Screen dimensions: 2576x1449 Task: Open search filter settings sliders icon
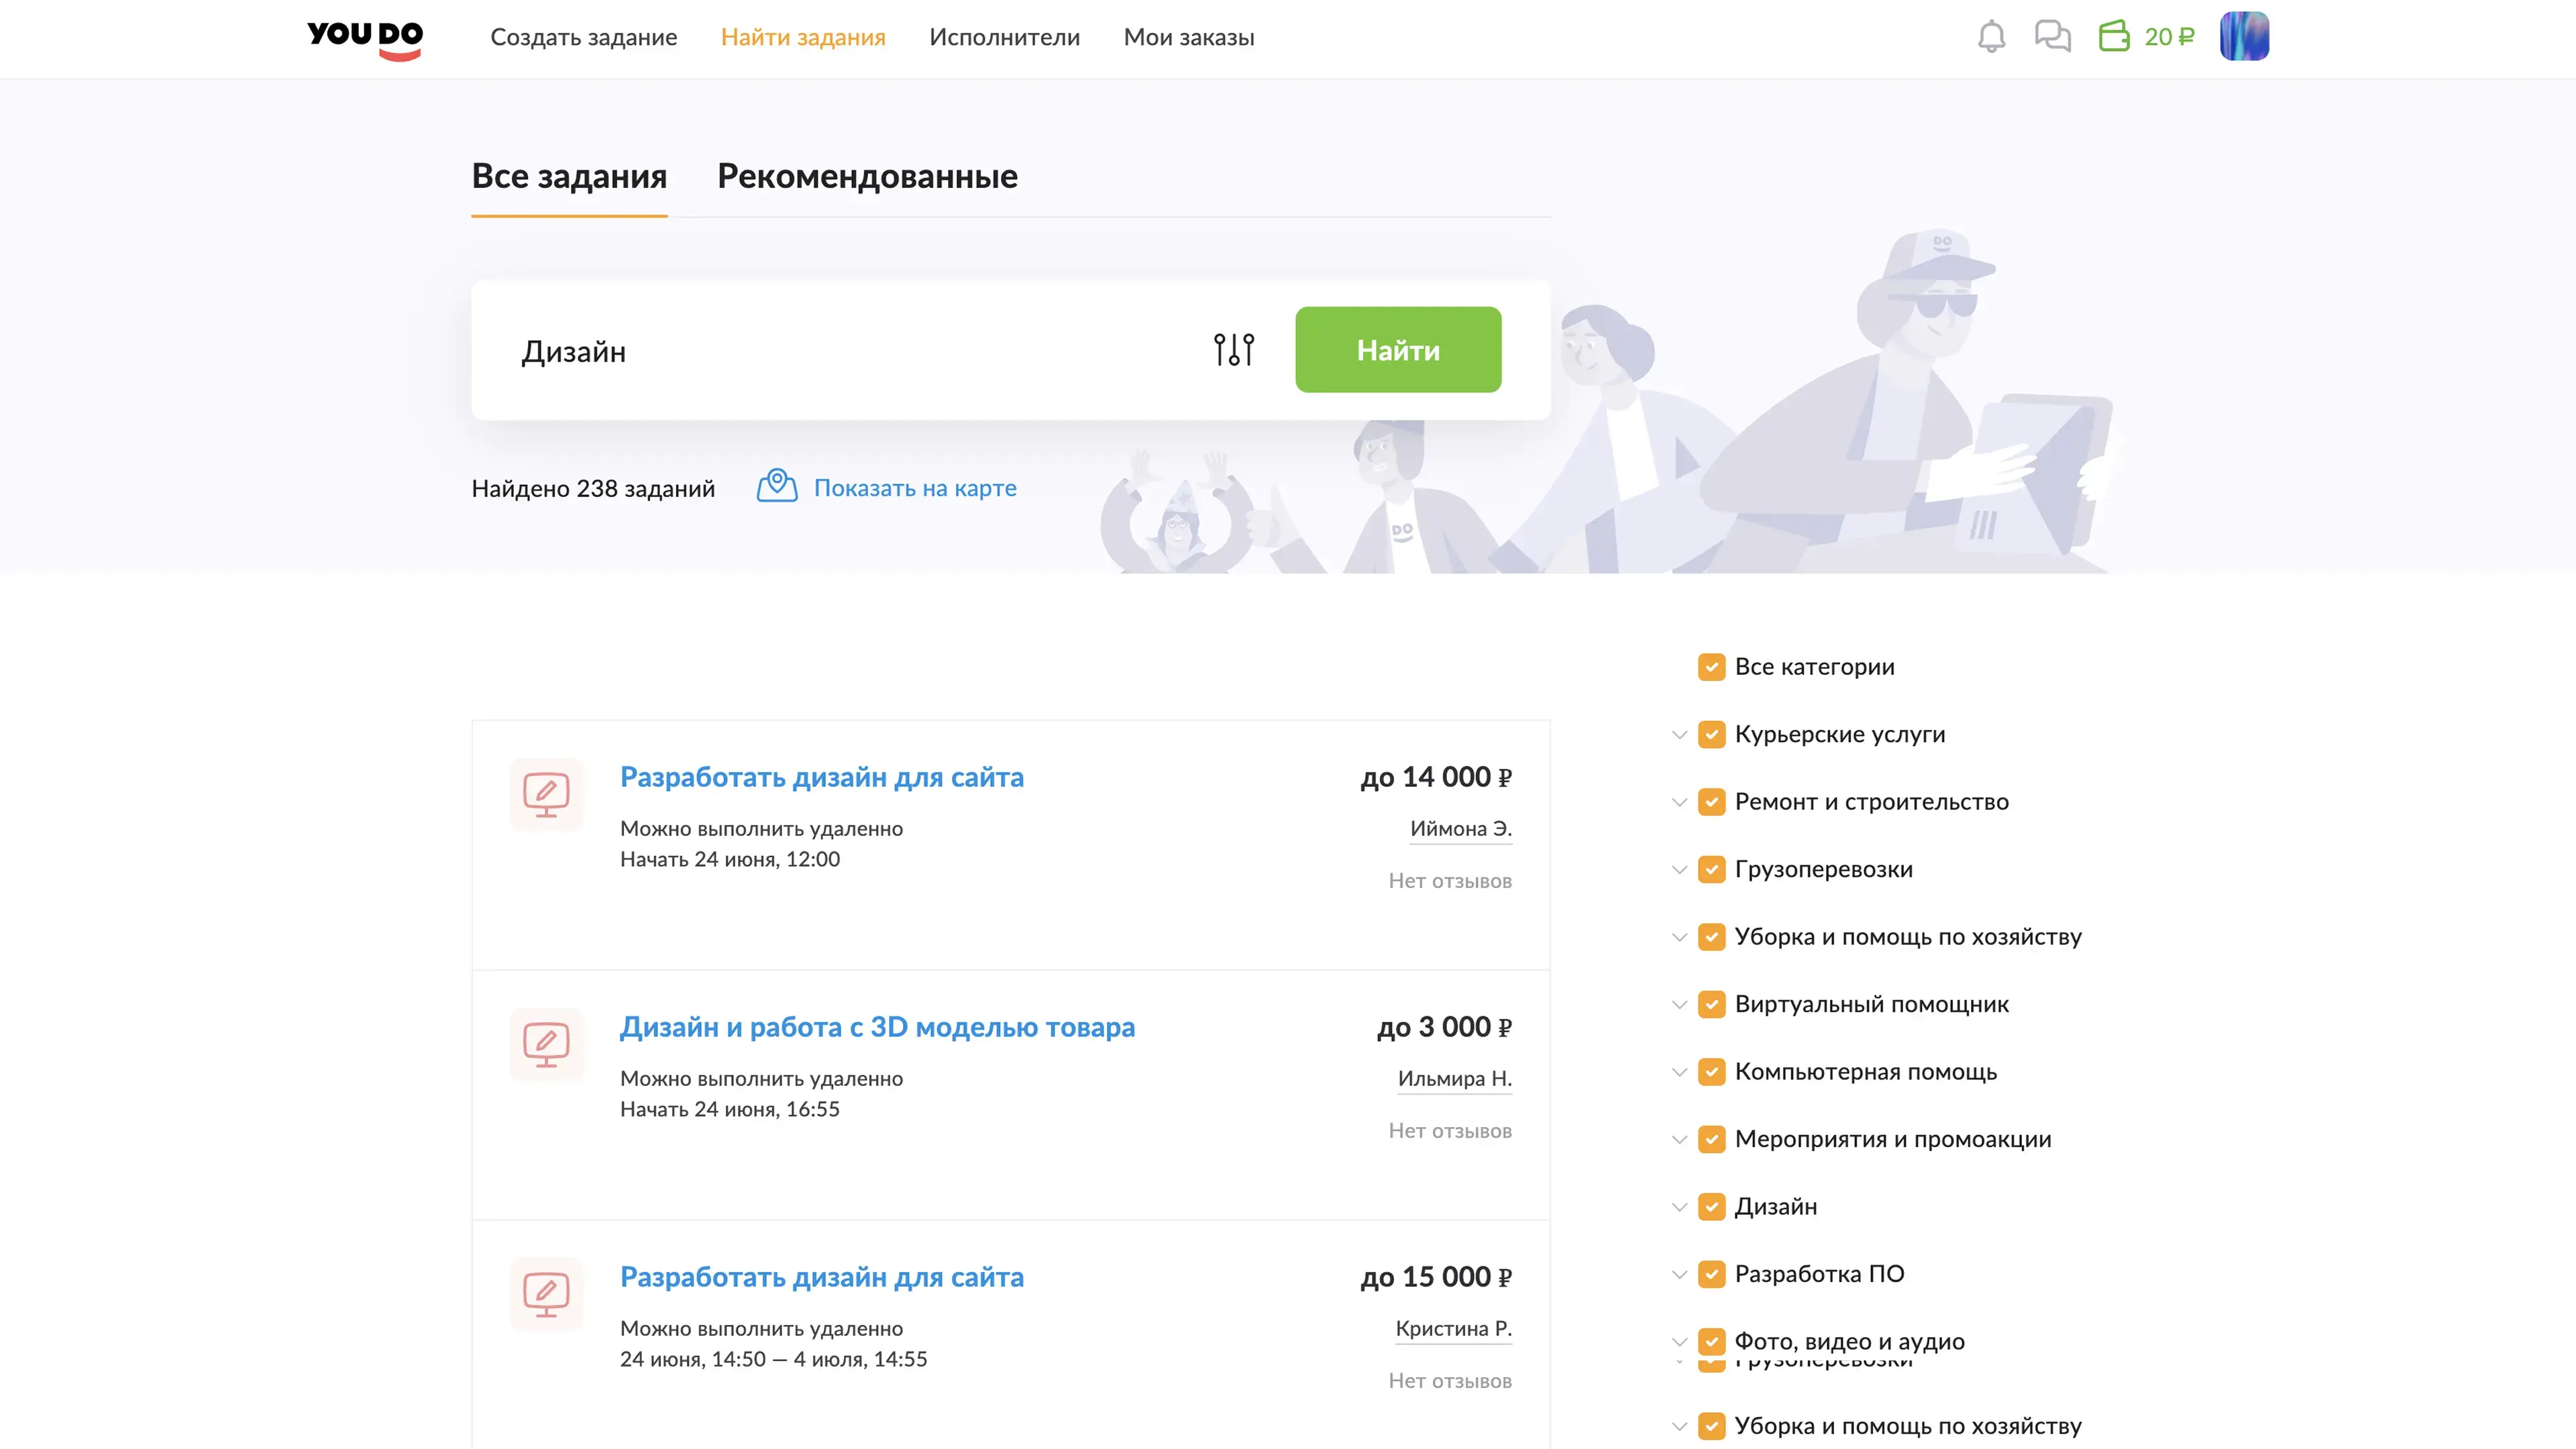coord(1234,350)
